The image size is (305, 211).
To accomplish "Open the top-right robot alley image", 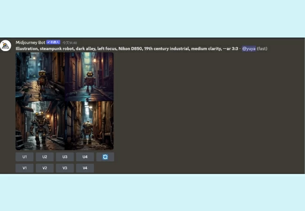I will point(89,76).
